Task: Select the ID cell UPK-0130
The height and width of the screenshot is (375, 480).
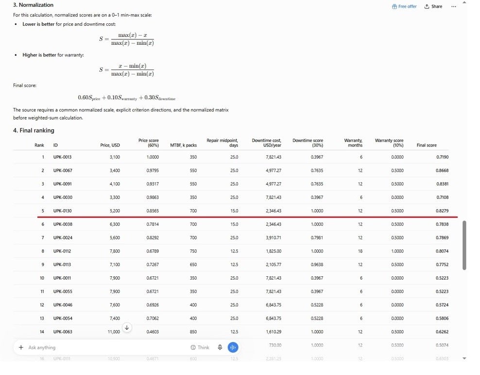Action: point(63,211)
